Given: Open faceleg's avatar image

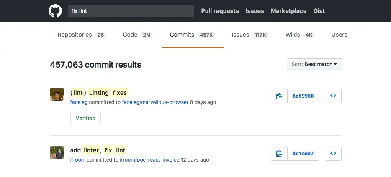Looking at the screenshot, I should [57, 95].
